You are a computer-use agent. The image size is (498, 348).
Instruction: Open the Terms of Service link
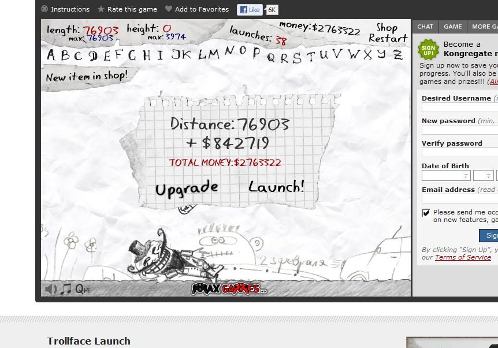[463, 257]
